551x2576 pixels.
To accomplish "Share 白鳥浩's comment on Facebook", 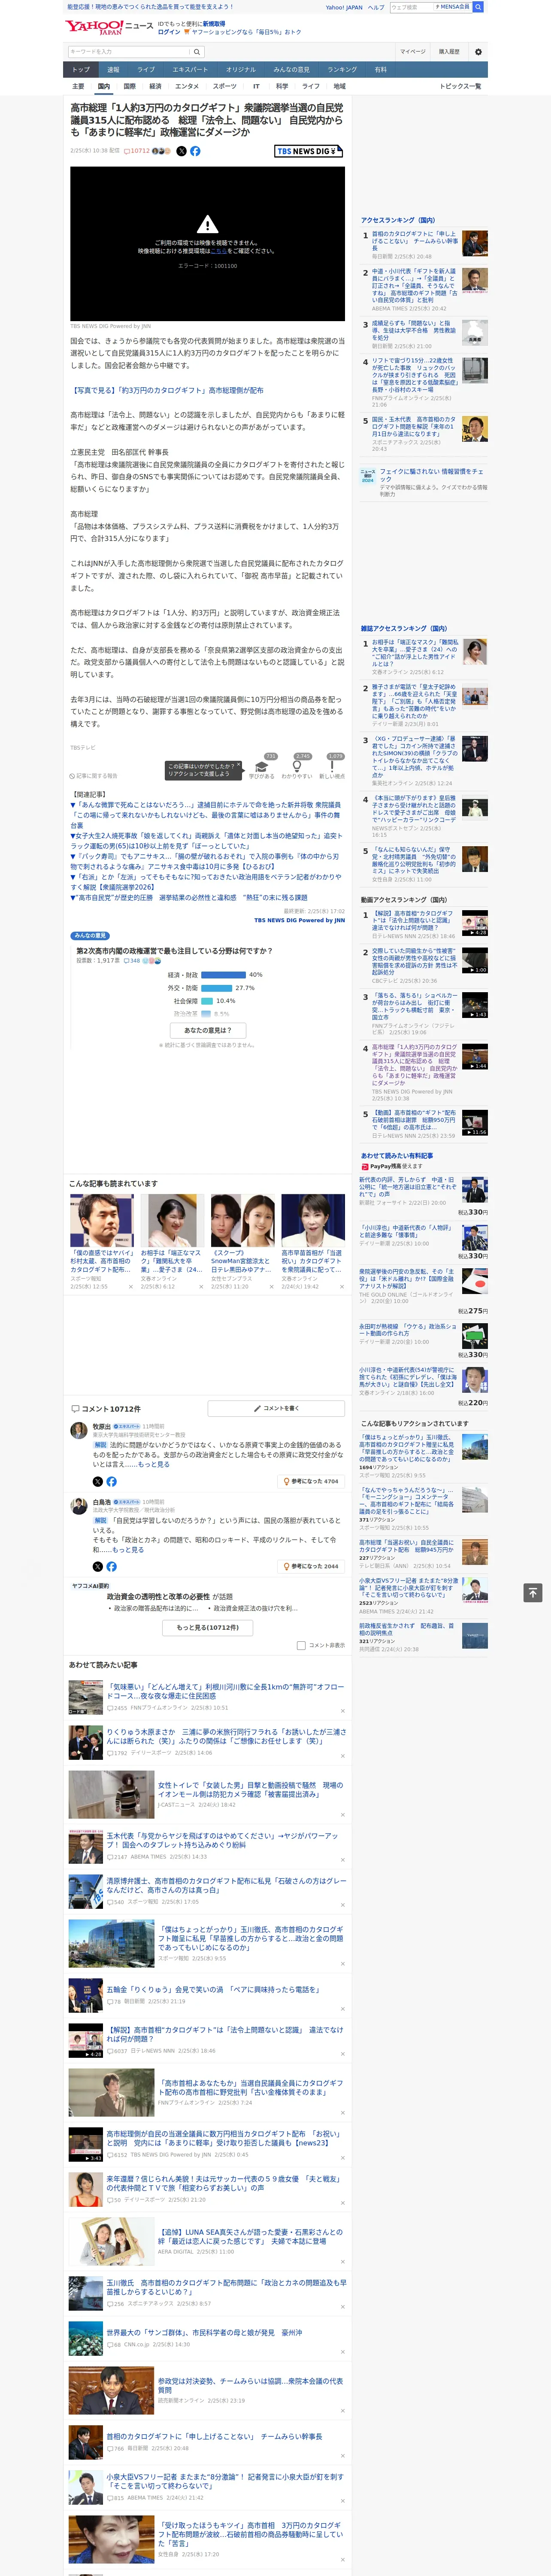I will [111, 1566].
